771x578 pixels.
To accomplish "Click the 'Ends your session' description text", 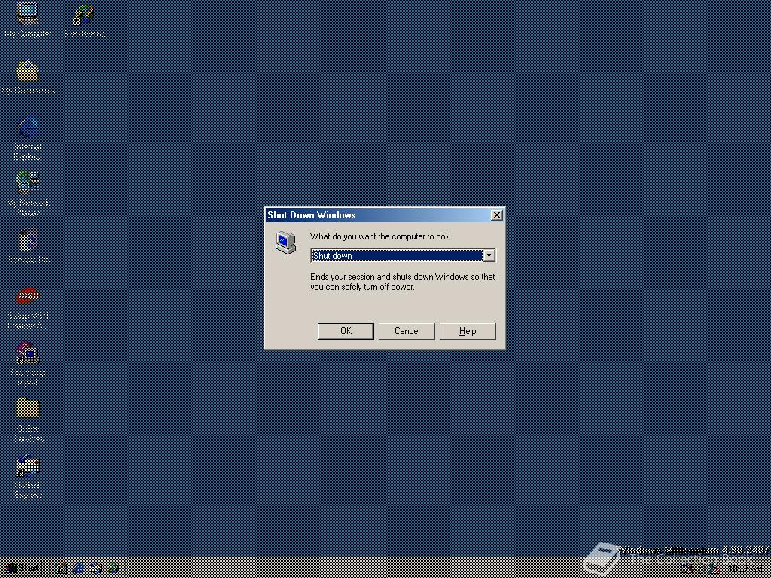I will coord(402,281).
